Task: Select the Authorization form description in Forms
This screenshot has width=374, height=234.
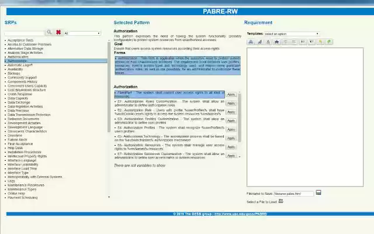Action: [178, 66]
